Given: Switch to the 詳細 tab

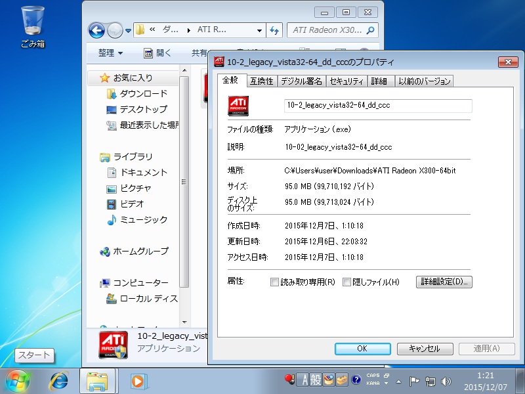Looking at the screenshot, I should click(379, 81).
